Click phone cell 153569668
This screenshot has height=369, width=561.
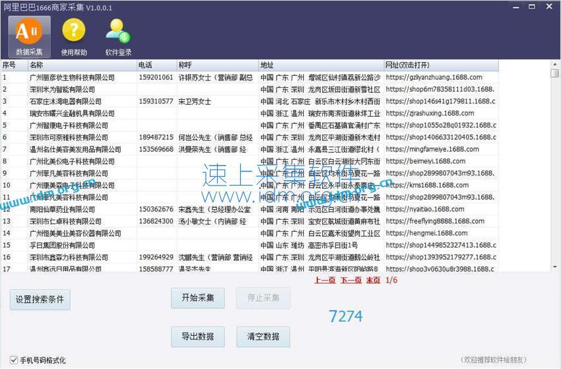[156, 149]
